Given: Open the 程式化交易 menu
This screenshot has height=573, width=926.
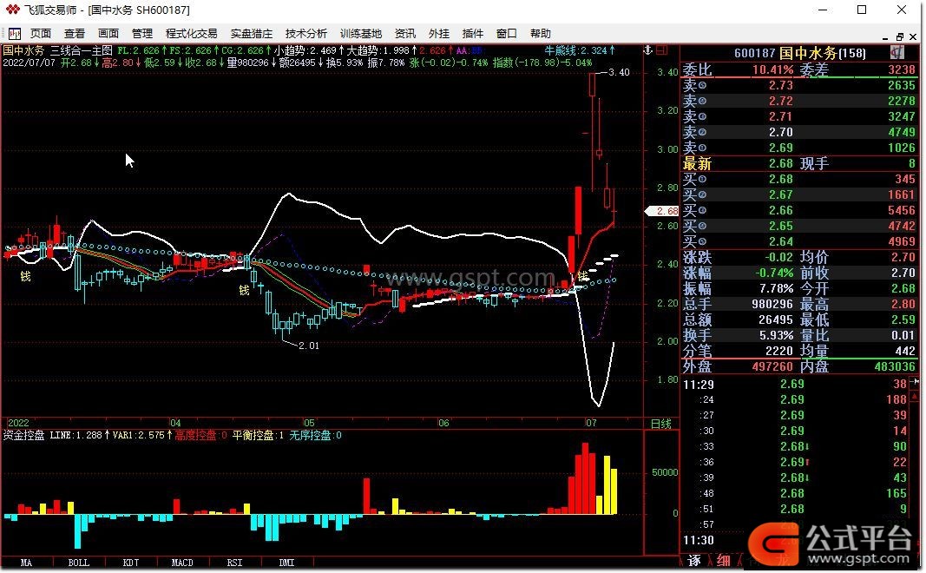Looking at the screenshot, I should tap(191, 34).
